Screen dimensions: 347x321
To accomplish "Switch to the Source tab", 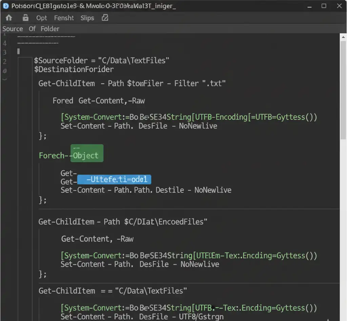I will [13, 29].
